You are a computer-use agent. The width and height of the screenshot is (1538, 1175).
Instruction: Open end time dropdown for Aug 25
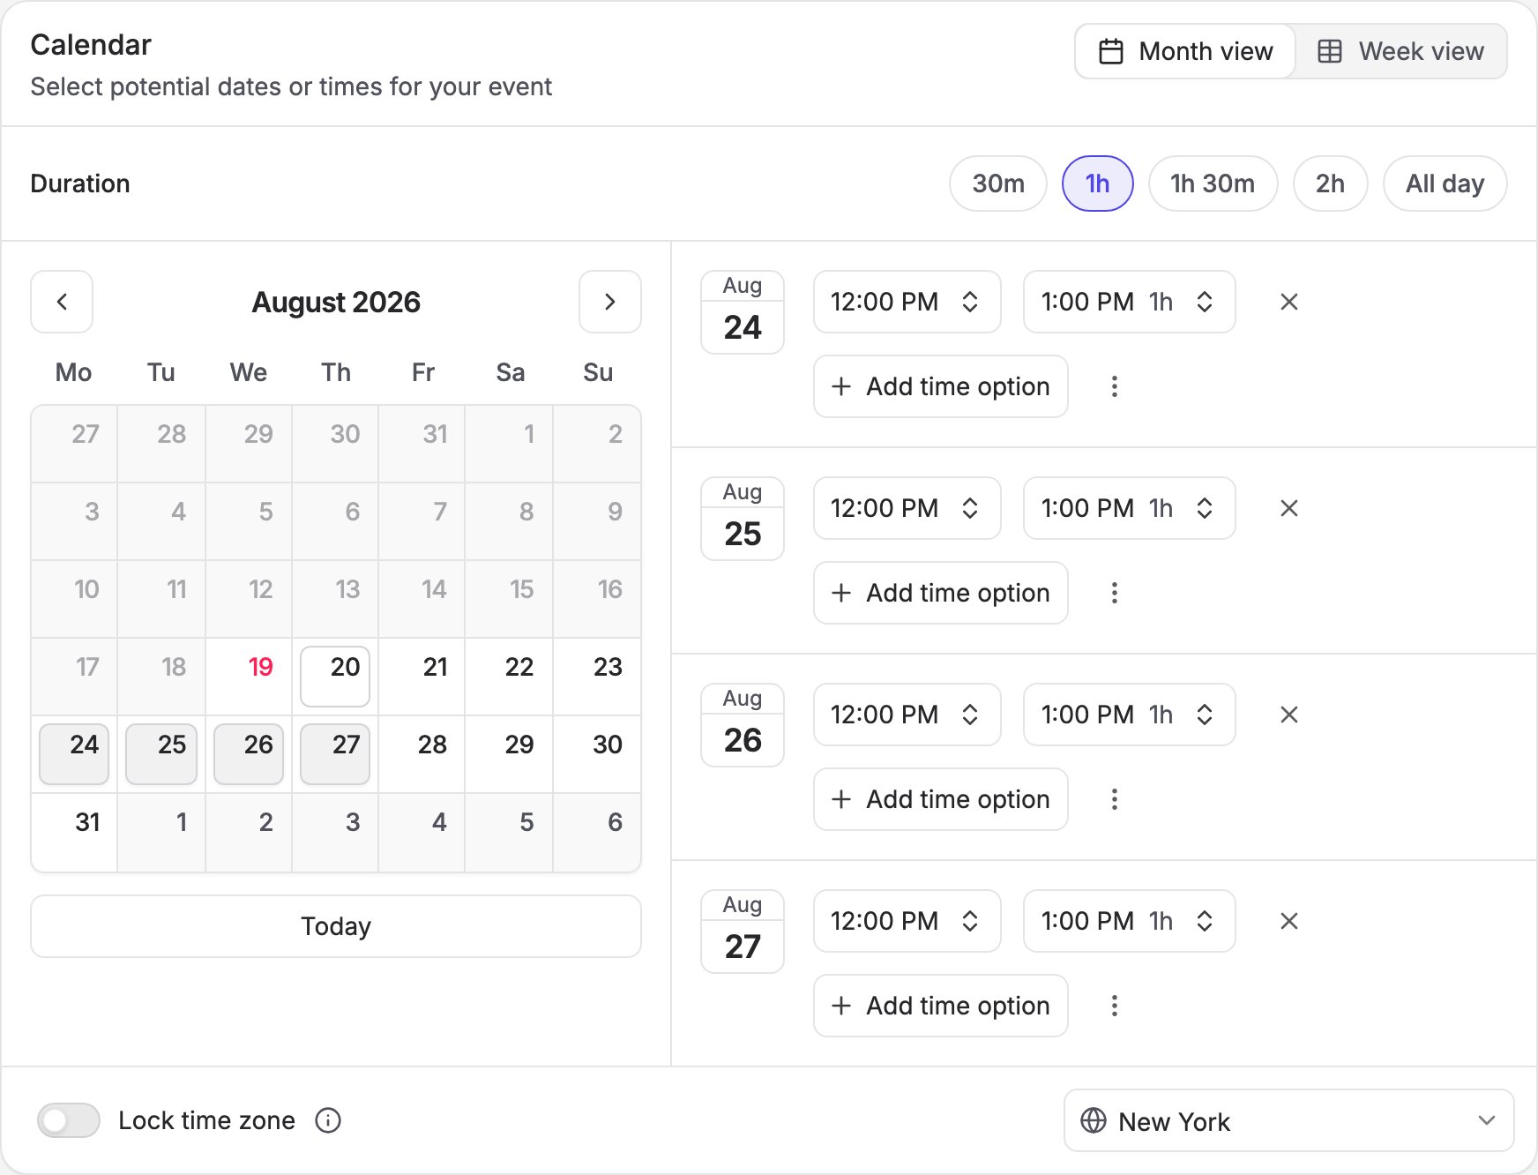1130,508
